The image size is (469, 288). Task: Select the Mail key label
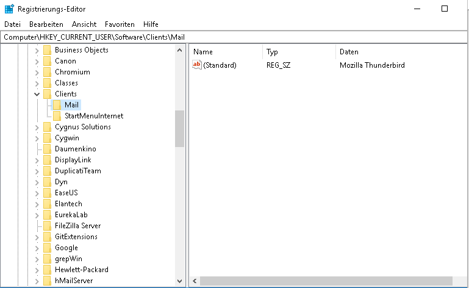coord(71,105)
